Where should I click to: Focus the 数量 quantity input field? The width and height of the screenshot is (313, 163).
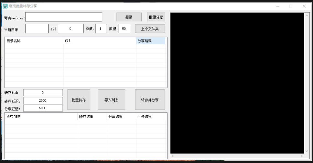pos(124,29)
